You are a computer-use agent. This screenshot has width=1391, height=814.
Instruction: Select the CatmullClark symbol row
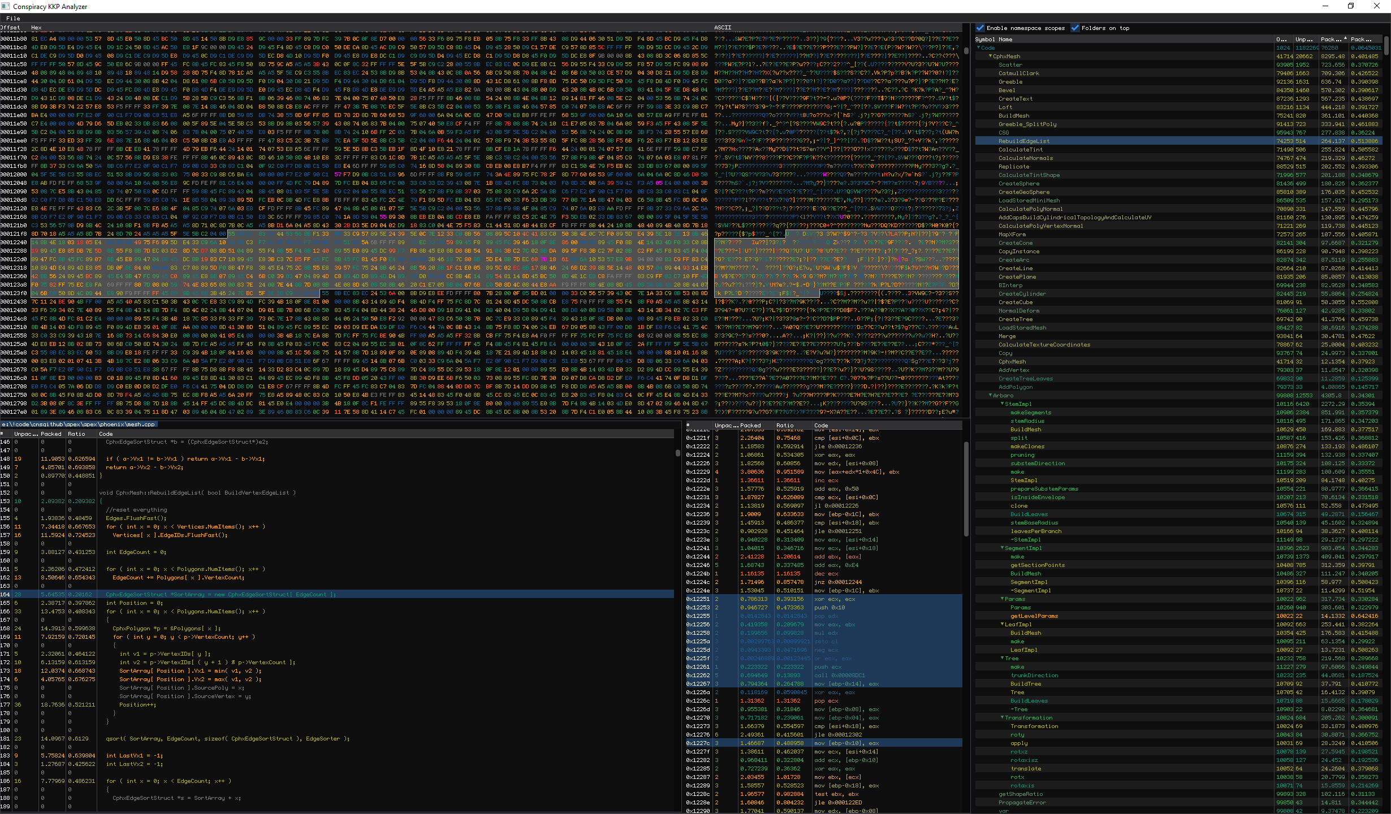1178,73
